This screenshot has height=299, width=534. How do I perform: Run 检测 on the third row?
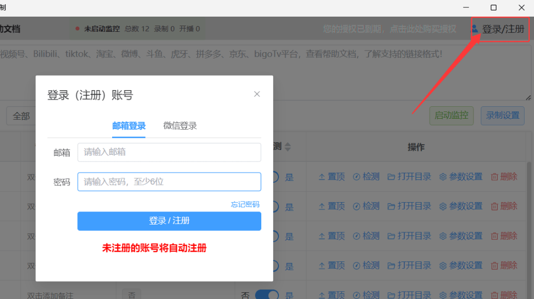coord(366,236)
